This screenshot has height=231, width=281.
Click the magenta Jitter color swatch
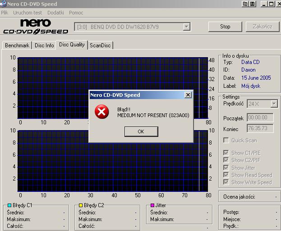coord(152,205)
